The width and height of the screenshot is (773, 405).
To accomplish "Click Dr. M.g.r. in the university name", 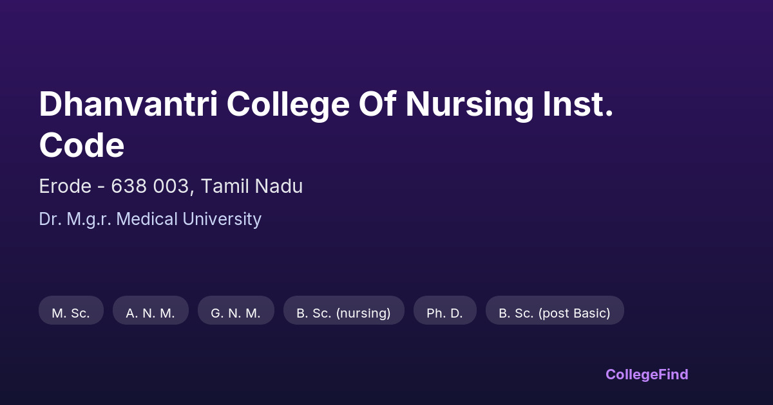I will [x=76, y=219].
